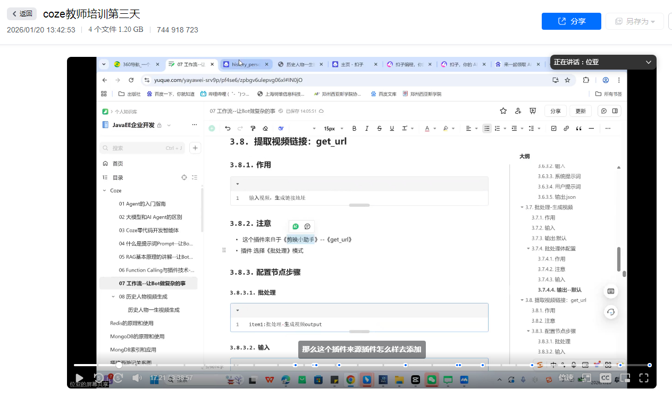
Task: Click the Bold formatting icon
Action: coord(355,129)
